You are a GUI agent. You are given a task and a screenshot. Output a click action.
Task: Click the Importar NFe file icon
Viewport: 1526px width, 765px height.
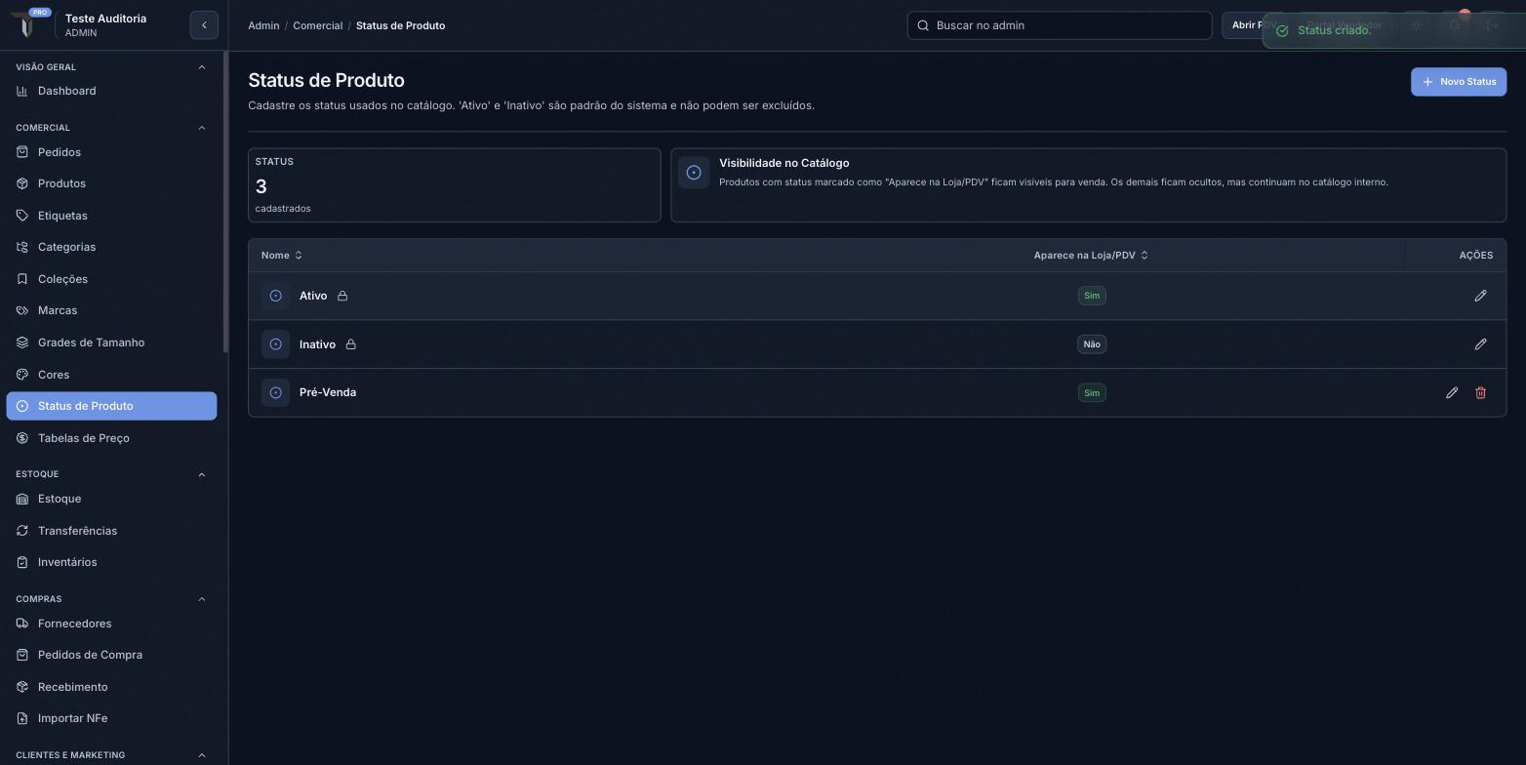pyautogui.click(x=22, y=718)
